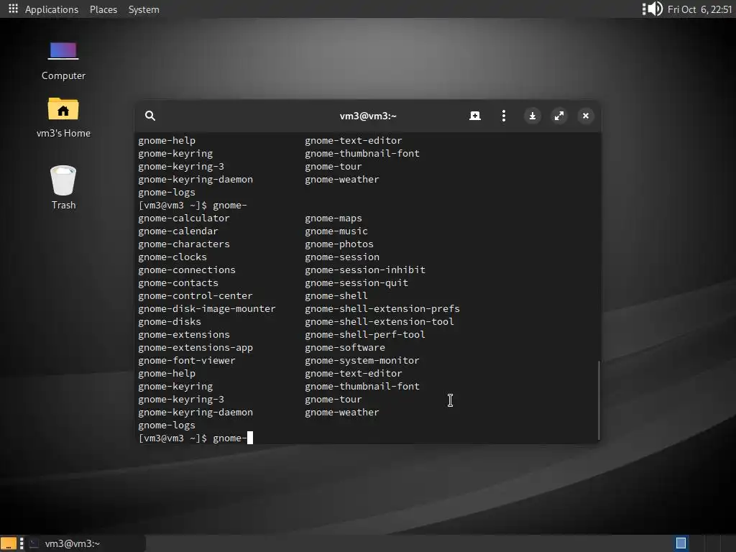Open the terminal three-dot menu
Image resolution: width=736 pixels, height=552 pixels.
(x=504, y=116)
